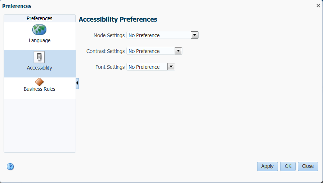Dismiss dialog using the Close button
The width and height of the screenshot is (323, 183).
pos(308,166)
